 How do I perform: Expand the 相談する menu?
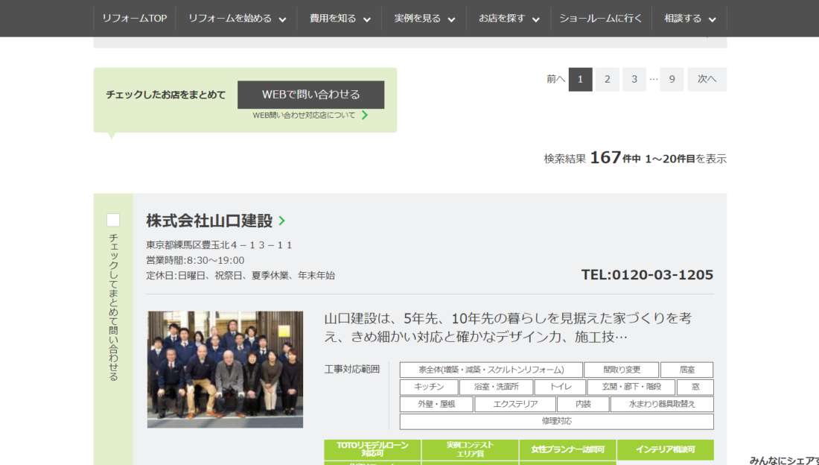[x=689, y=19]
